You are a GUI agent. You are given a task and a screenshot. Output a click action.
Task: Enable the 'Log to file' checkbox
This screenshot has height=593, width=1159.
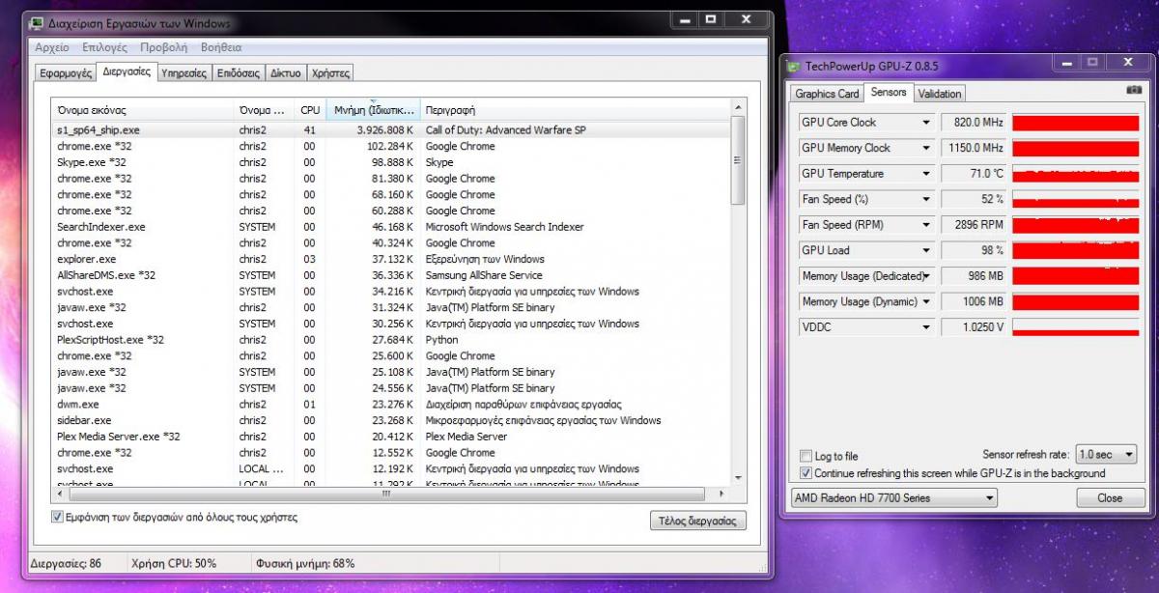coord(806,456)
